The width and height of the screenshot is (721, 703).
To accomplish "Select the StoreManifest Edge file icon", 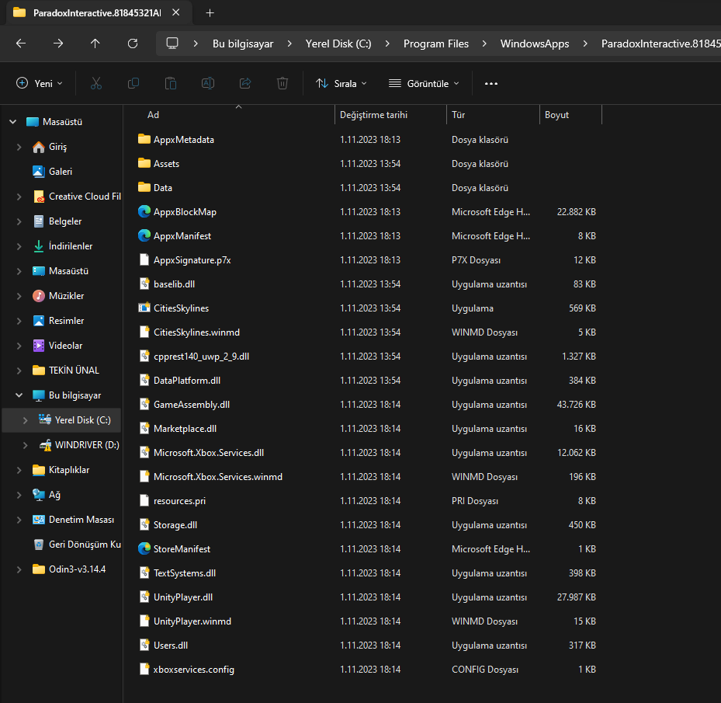I will 144,548.
